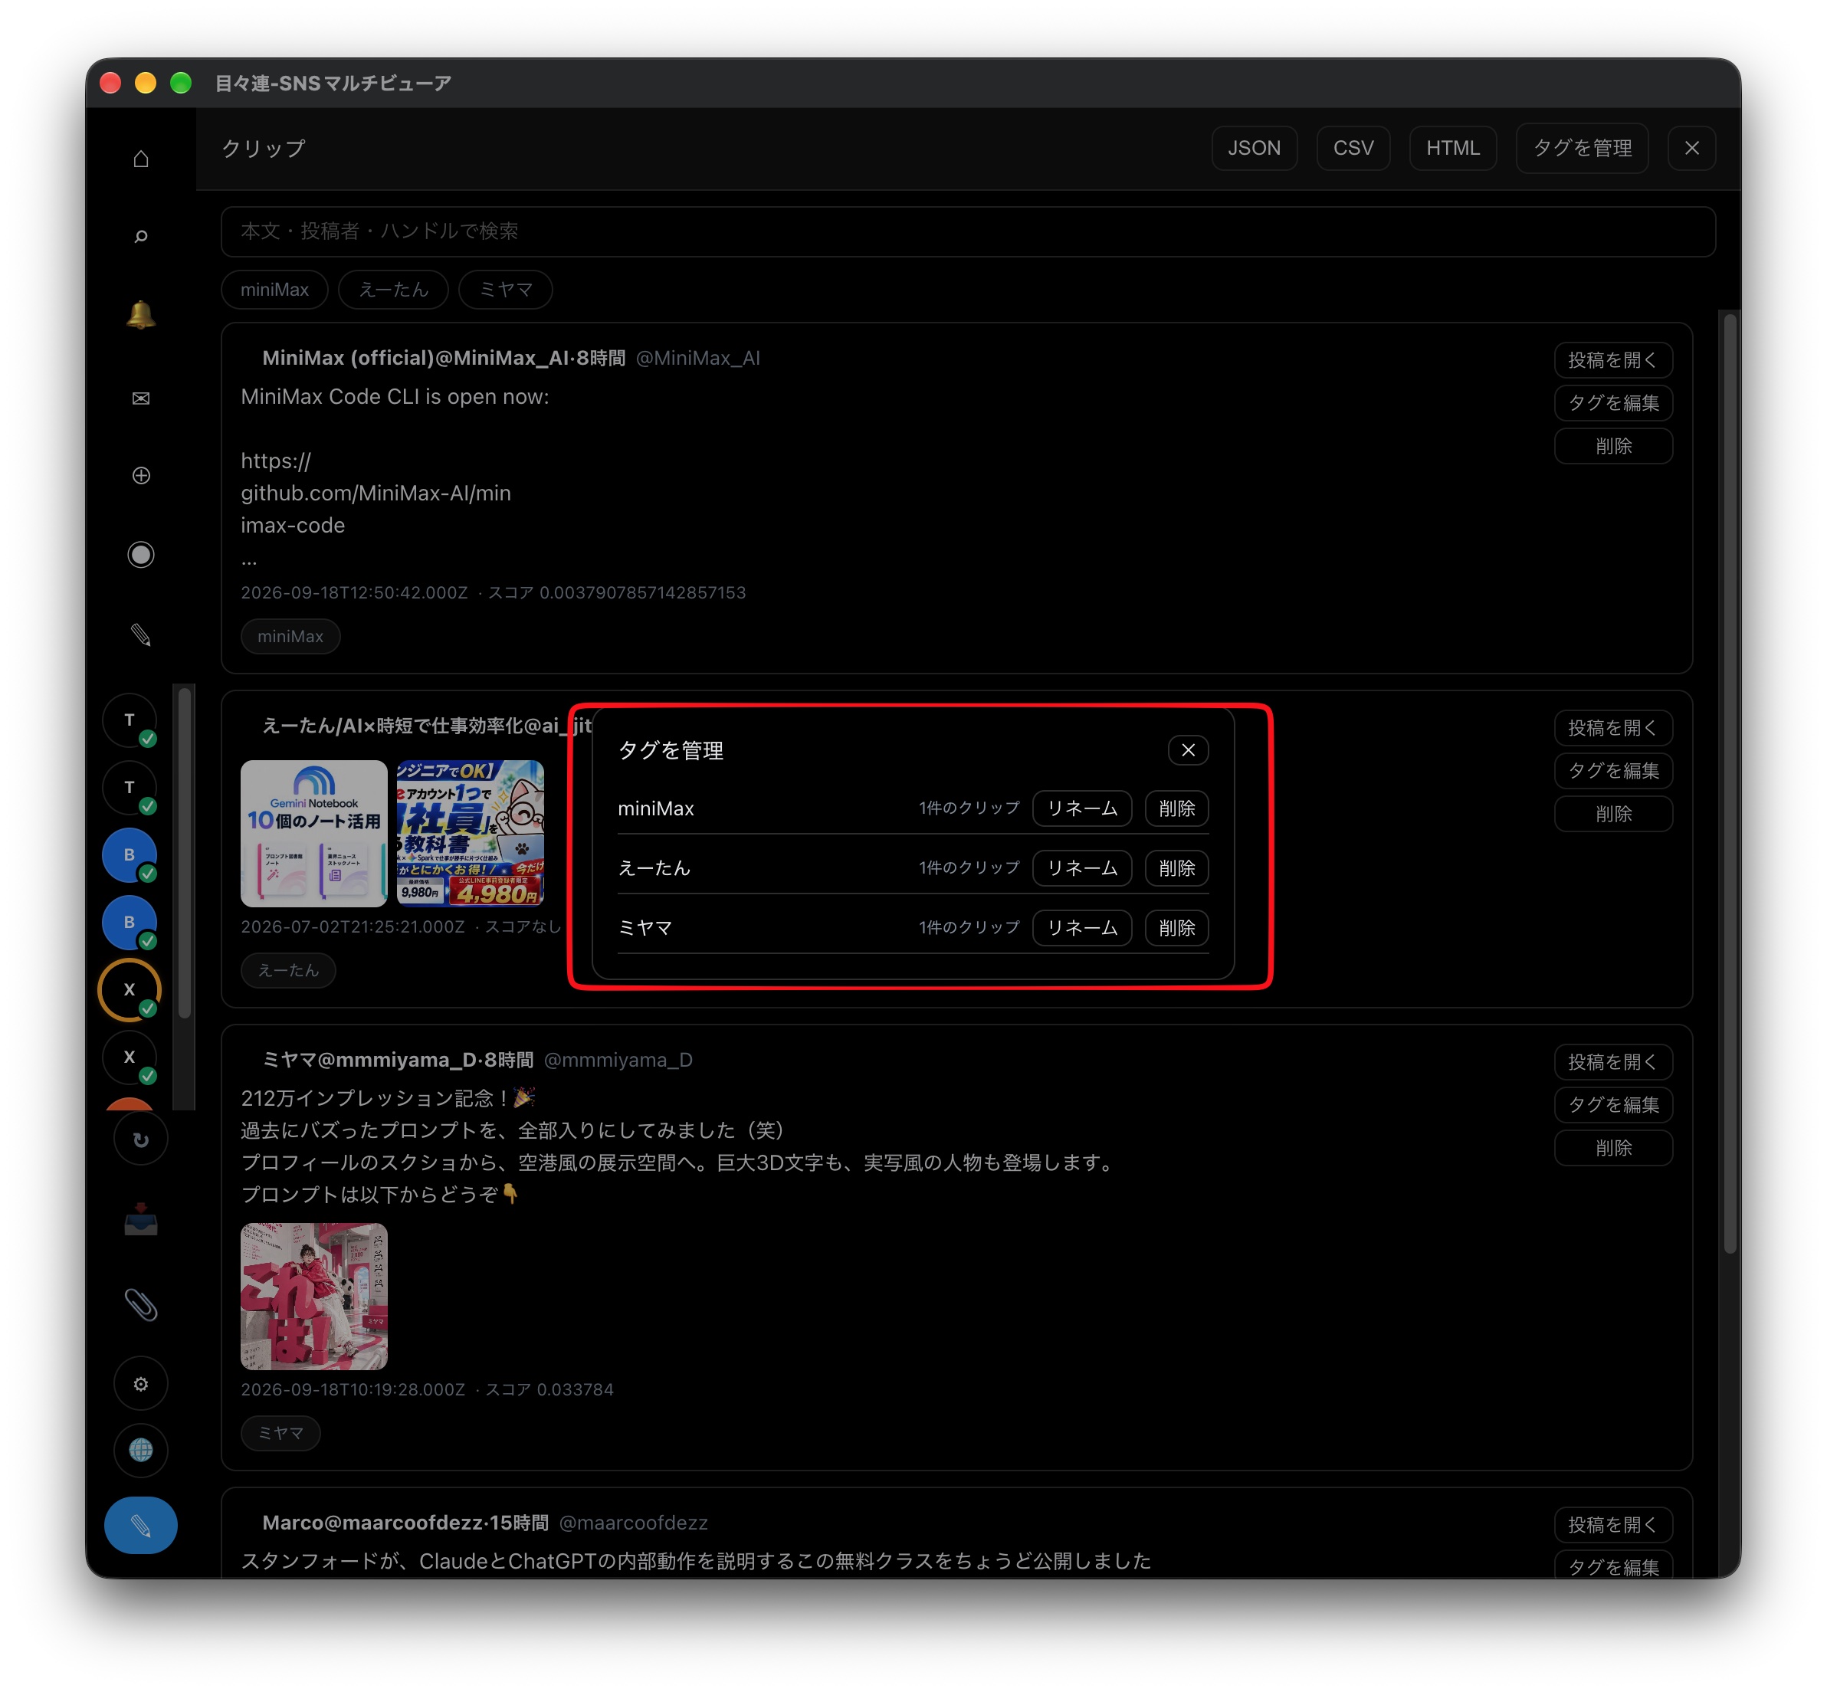Open the search magnifier icon in sidebar
This screenshot has width=1827, height=1692.
coord(140,237)
